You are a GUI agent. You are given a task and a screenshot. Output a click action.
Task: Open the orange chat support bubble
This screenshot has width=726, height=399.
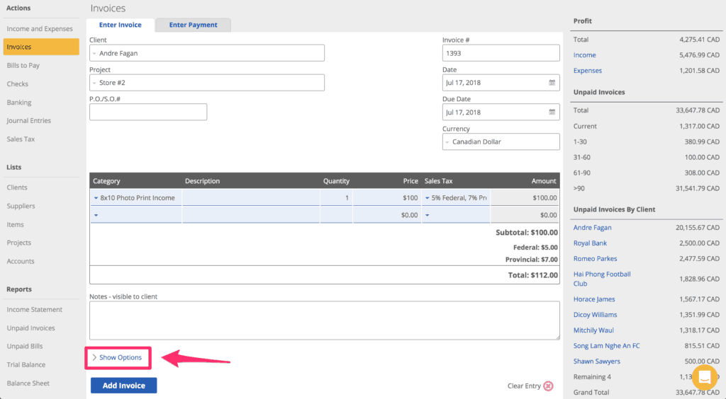pos(704,377)
